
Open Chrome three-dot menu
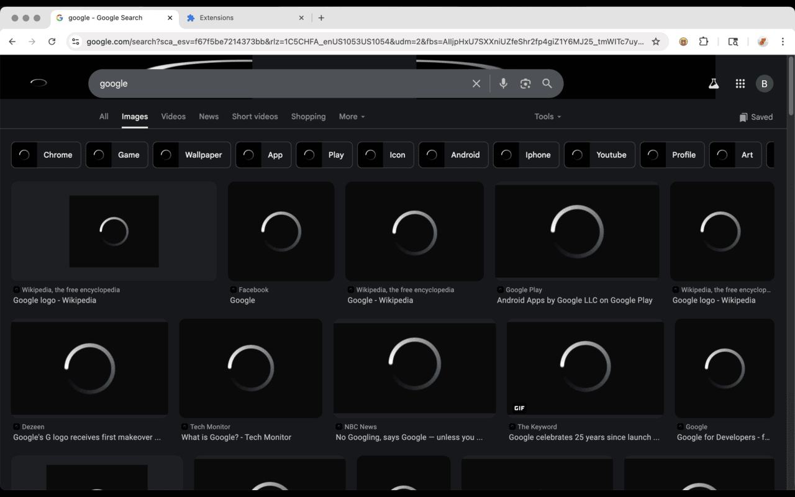point(783,42)
